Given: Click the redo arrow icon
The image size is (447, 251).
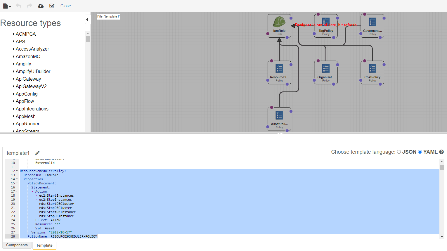Looking at the screenshot, I should (30, 6).
